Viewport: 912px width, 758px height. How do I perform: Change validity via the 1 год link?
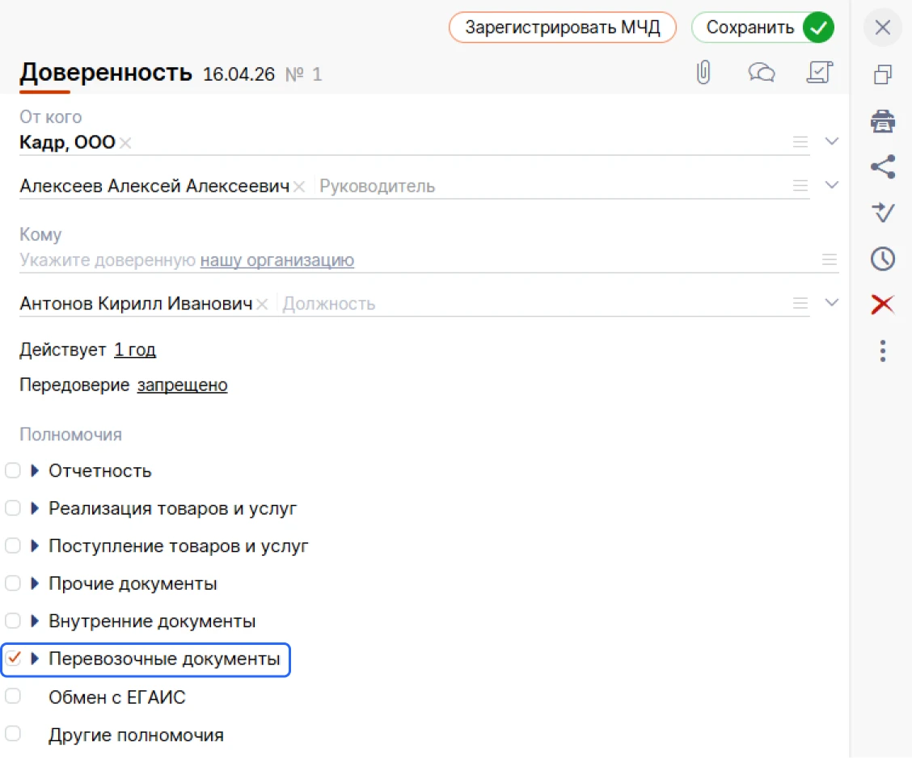tap(135, 349)
